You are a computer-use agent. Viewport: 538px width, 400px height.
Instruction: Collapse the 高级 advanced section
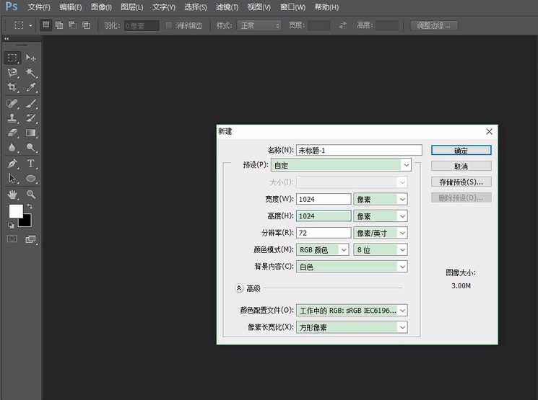coord(239,288)
